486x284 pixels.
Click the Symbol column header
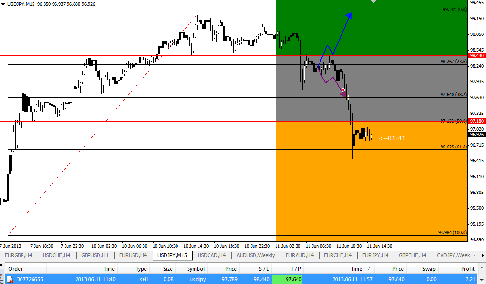tap(195, 269)
